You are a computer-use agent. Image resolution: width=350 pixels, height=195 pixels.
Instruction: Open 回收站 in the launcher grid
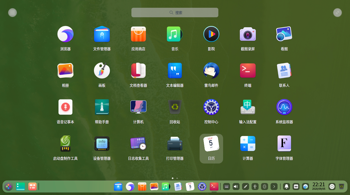coord(175,107)
